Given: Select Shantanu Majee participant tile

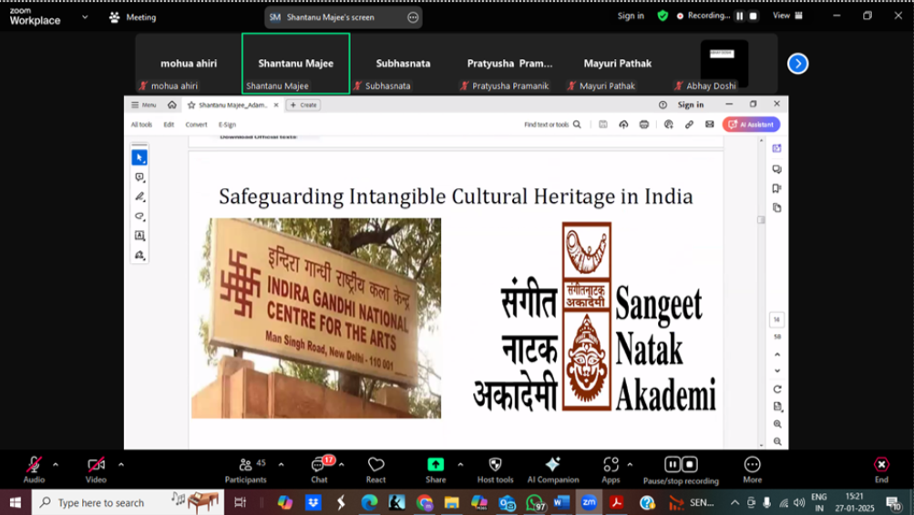Looking at the screenshot, I should click(295, 64).
